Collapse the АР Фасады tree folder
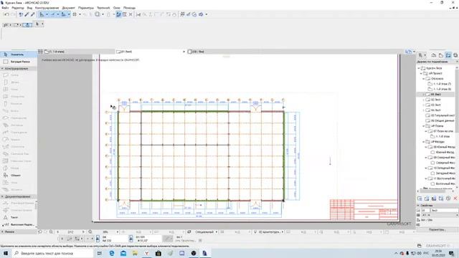Viewport: 459px width, 258px height. point(424,142)
